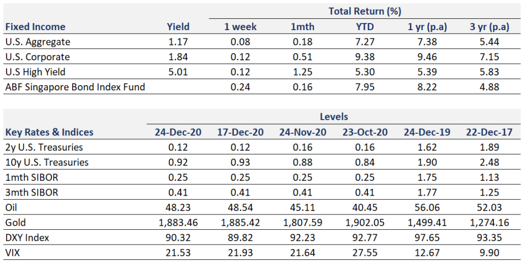Select the Yield column header
The height and width of the screenshot is (266, 524).
coord(178,27)
